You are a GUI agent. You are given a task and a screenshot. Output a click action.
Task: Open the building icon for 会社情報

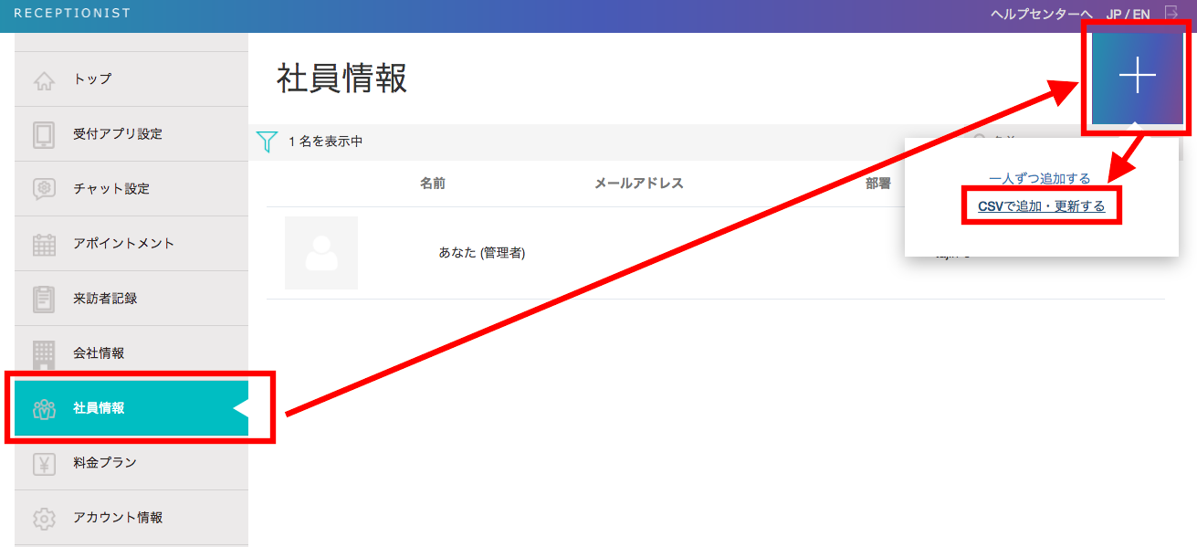point(44,353)
